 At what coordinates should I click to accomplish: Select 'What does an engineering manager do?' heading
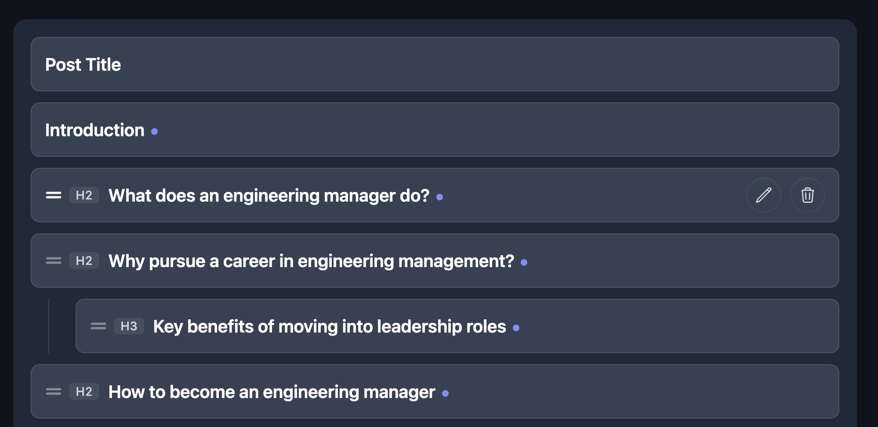click(x=269, y=195)
